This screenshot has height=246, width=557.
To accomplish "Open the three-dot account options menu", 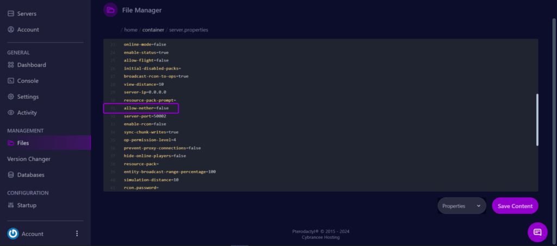I will (x=77, y=234).
